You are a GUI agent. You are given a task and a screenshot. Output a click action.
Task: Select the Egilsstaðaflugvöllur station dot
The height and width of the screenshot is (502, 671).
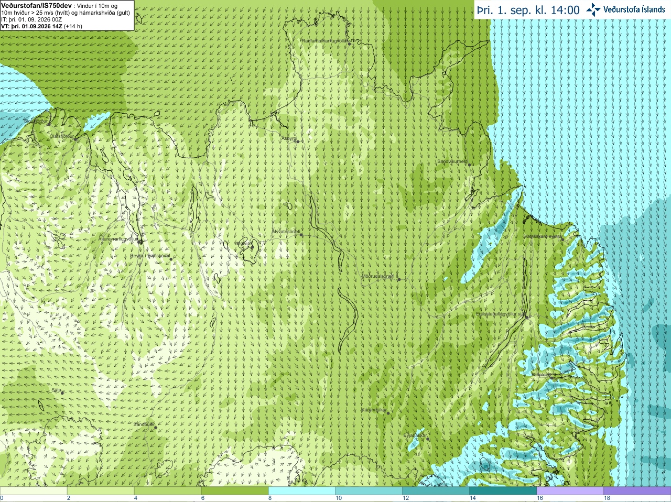[527, 317]
